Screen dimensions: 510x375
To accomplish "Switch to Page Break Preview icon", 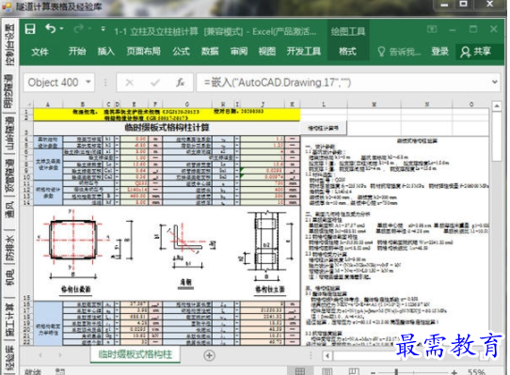I will point(354,371).
